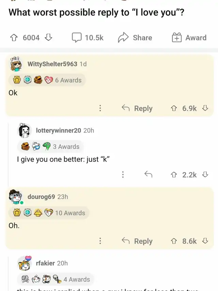The width and height of the screenshot is (218, 291).
Task: Reply to WittyShelter5963's comment
Action: pos(137,108)
